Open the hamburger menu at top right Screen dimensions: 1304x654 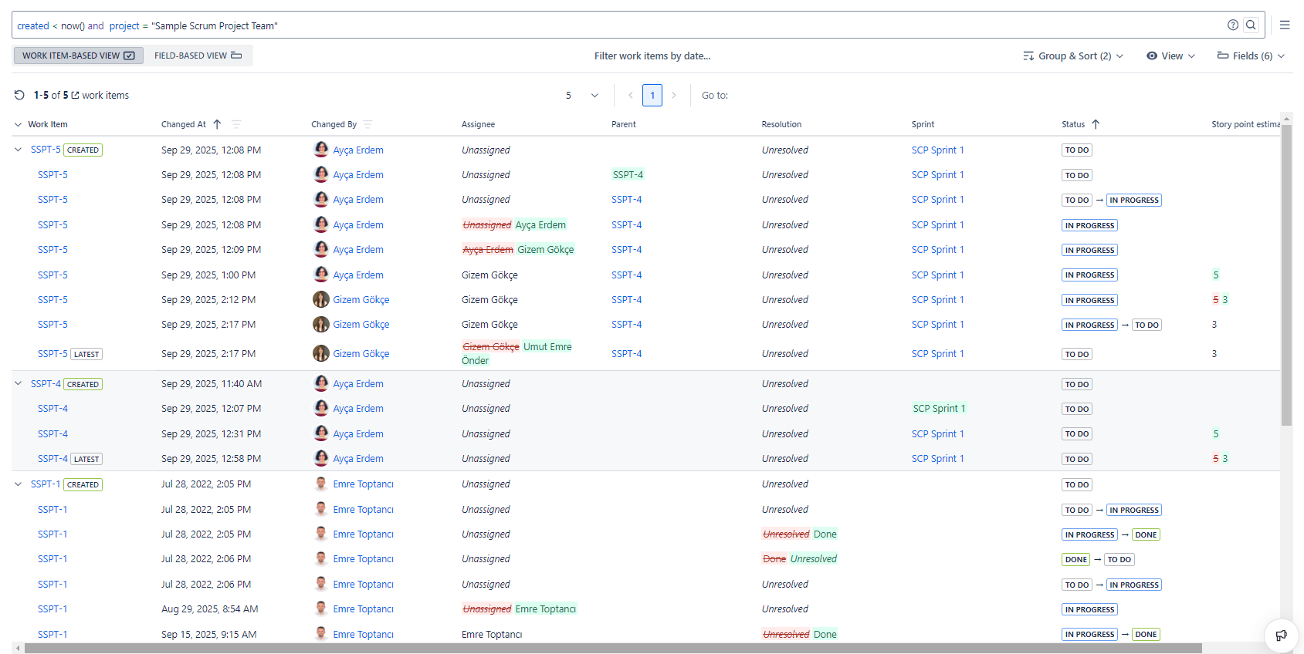[x=1285, y=25]
